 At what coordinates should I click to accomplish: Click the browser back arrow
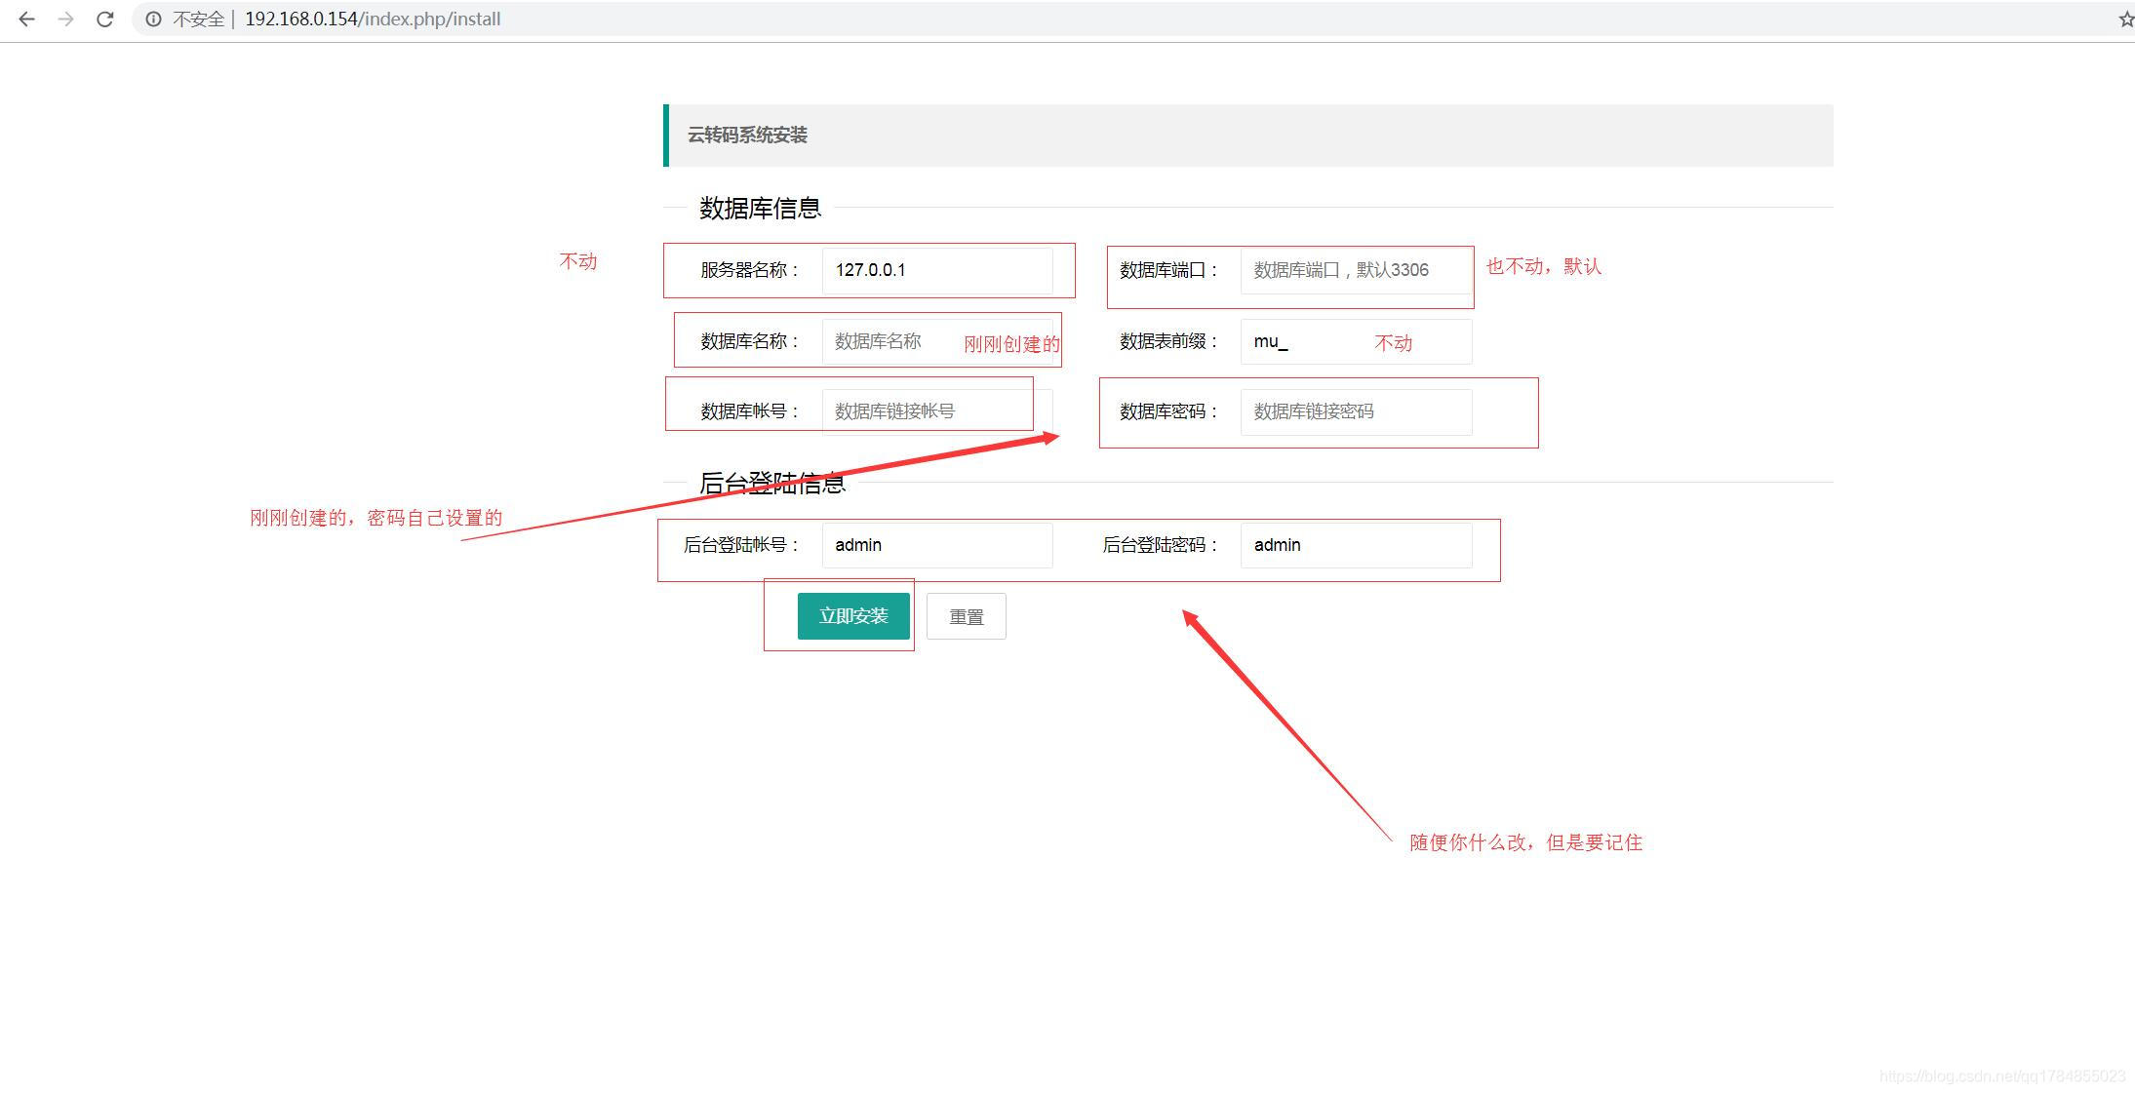click(26, 19)
